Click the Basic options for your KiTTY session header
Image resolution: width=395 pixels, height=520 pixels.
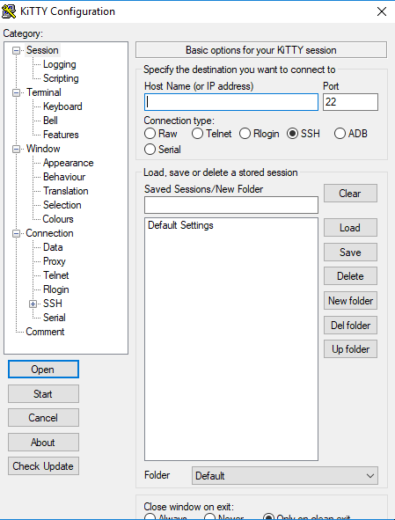(x=261, y=50)
